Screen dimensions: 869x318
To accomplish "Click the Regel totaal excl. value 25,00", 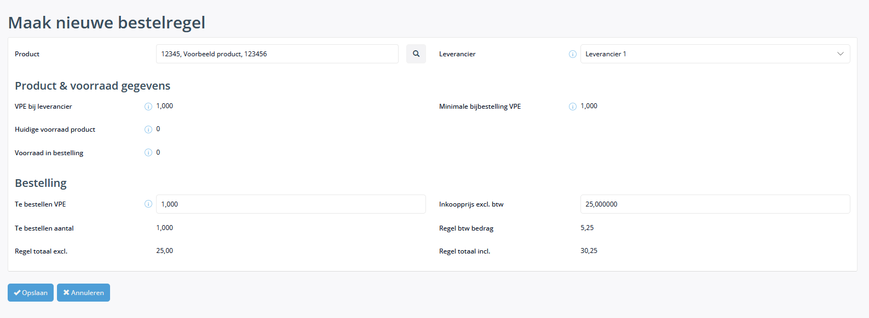I will (x=165, y=251).
